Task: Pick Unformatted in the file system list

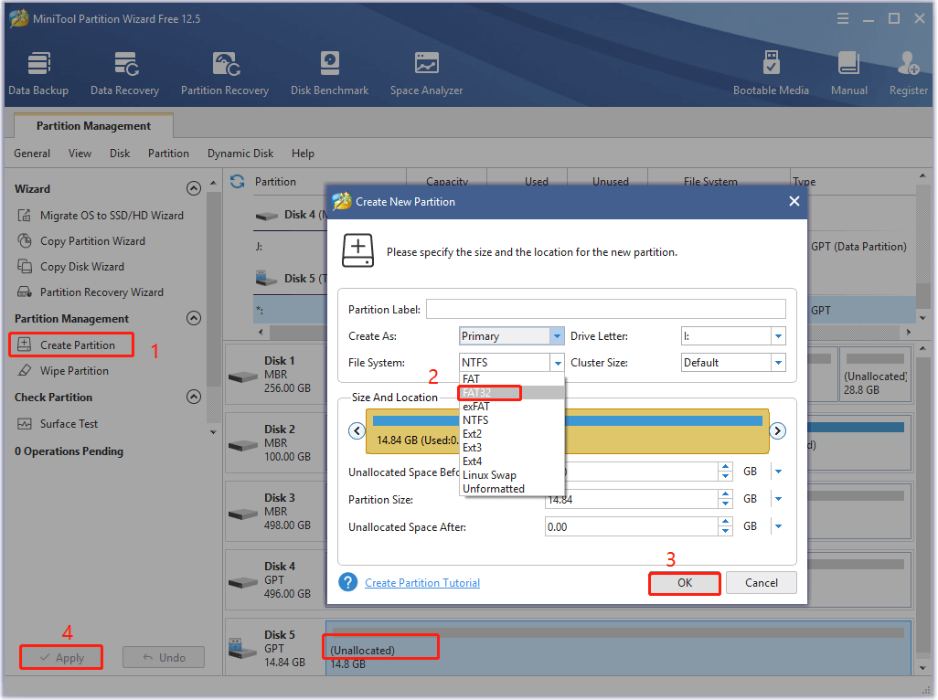Action: 511,489
